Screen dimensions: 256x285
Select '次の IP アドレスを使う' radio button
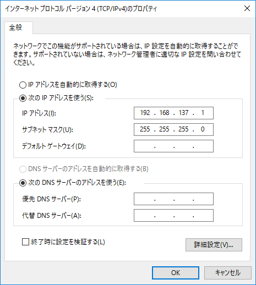click(x=23, y=98)
